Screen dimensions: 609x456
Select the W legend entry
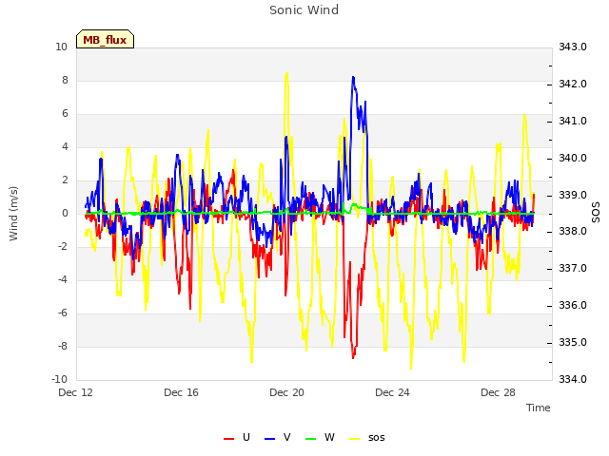coord(320,438)
